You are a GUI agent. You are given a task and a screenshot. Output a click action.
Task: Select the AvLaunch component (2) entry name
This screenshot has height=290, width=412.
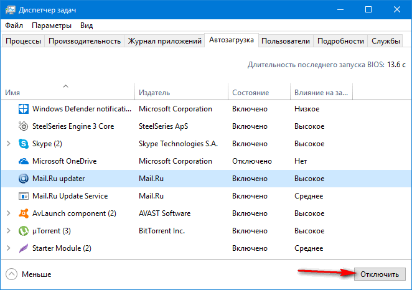pos(74,213)
